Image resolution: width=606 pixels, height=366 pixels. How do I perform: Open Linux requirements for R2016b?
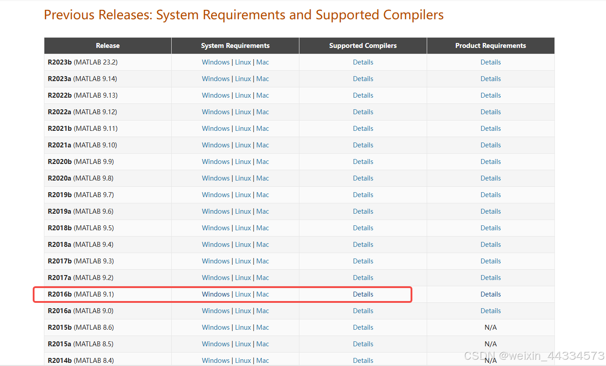point(243,294)
